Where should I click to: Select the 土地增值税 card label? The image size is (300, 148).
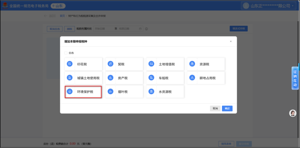pos(167,64)
